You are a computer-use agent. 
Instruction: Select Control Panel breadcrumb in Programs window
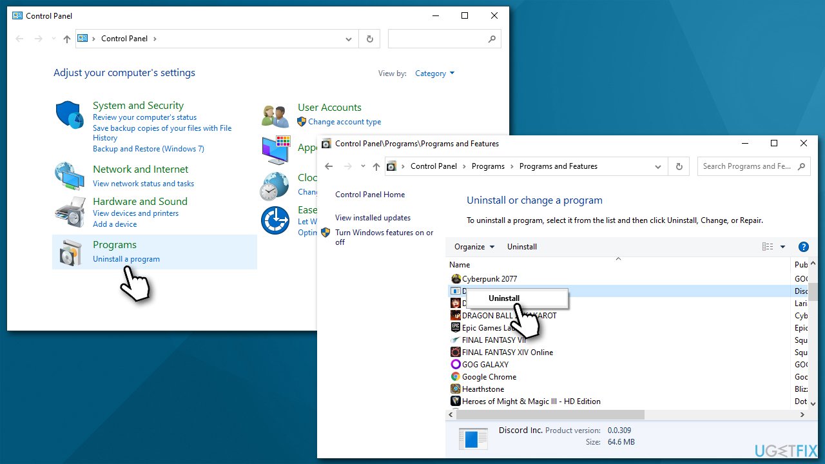(x=434, y=166)
